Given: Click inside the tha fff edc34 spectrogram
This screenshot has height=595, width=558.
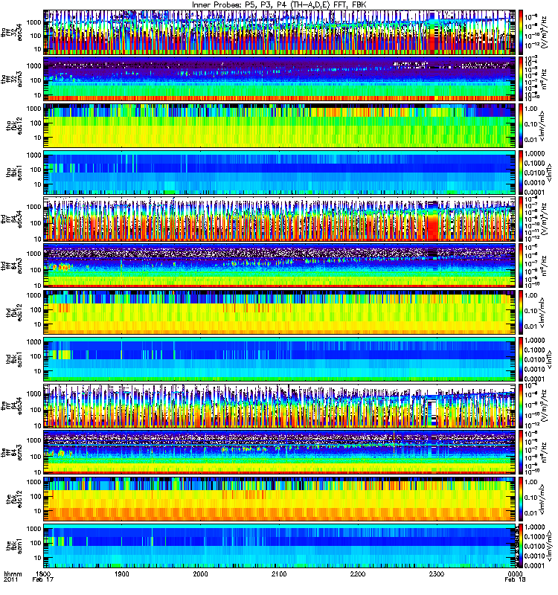Looking at the screenshot, I should coord(279,32).
